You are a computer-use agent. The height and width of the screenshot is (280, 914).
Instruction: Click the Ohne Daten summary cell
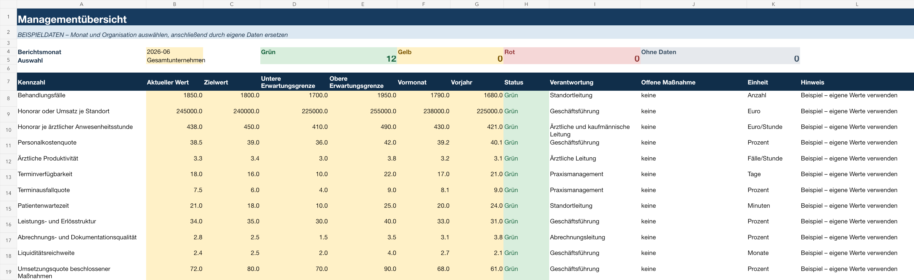pyautogui.click(x=720, y=56)
